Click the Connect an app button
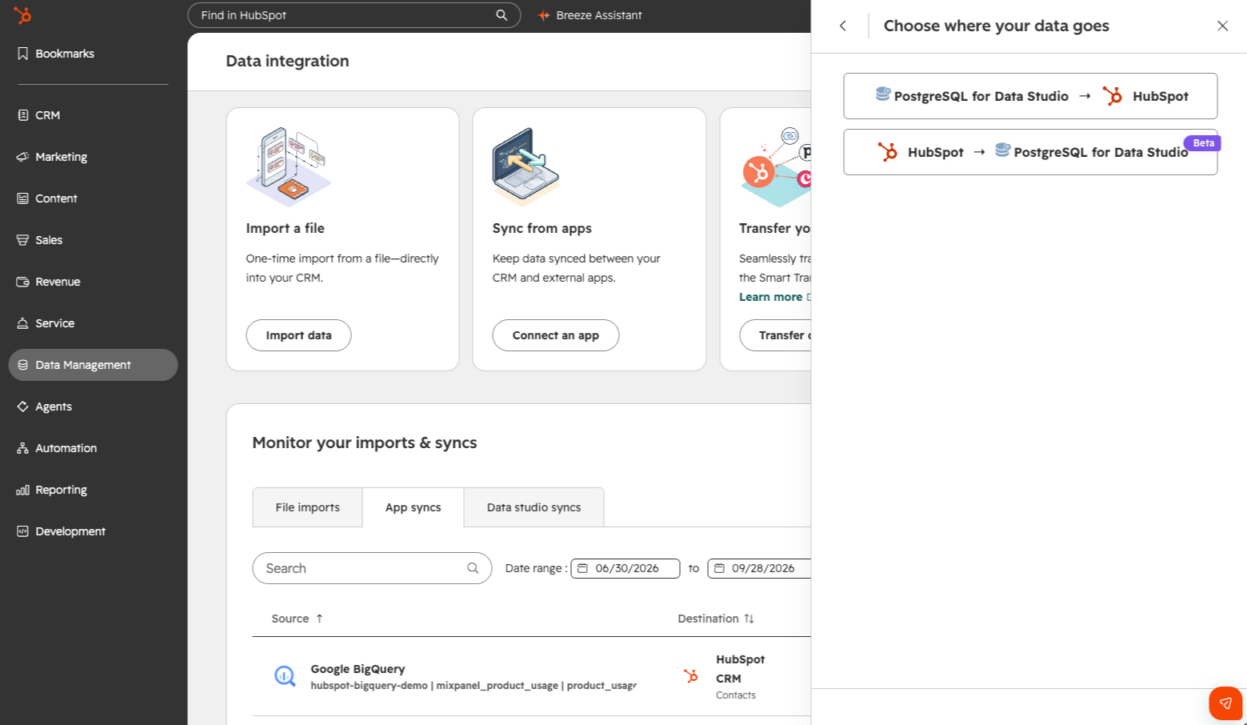 [555, 335]
